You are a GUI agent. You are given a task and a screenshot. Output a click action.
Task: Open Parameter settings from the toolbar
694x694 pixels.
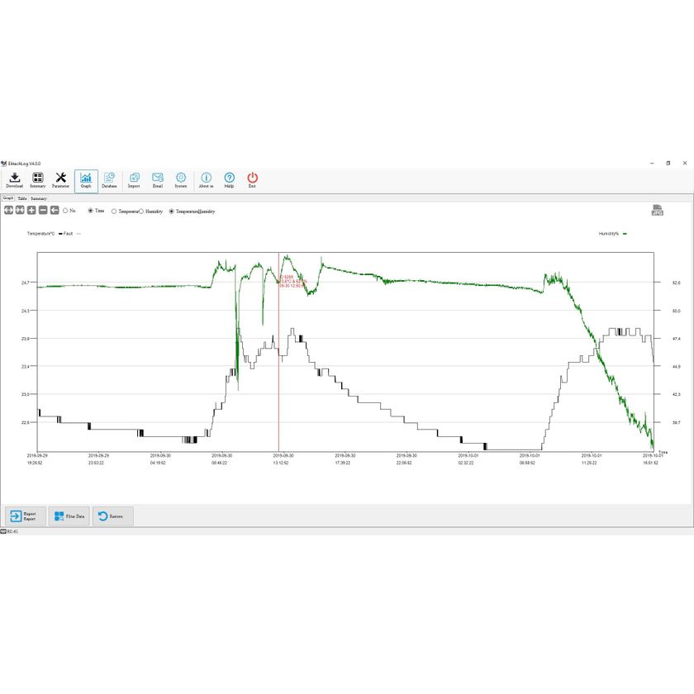60,180
